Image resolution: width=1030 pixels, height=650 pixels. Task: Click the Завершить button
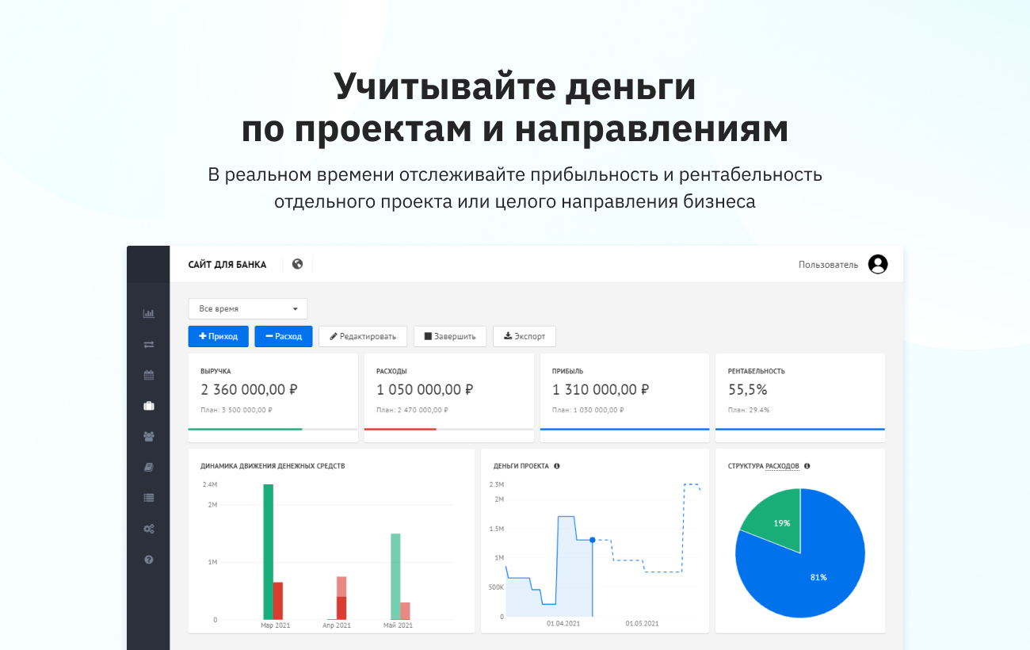[x=450, y=336]
